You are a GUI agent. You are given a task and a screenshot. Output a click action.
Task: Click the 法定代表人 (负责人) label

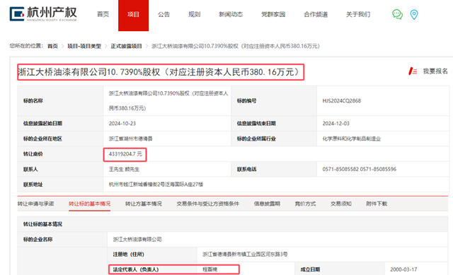pos(136,269)
